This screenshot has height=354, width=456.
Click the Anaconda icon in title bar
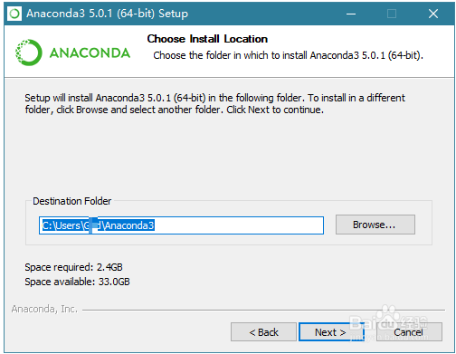pos(14,14)
